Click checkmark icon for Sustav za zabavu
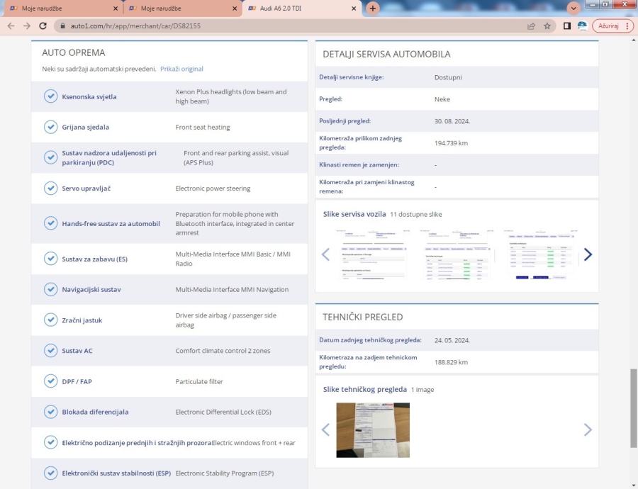This screenshot has width=638, height=489. pos(50,259)
